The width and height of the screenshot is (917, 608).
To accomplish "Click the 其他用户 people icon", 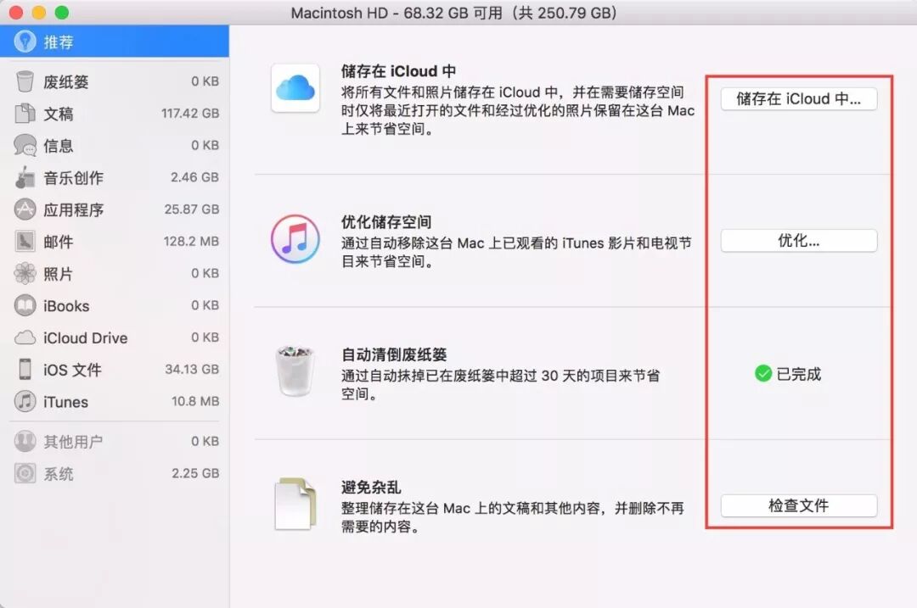I will [25, 442].
